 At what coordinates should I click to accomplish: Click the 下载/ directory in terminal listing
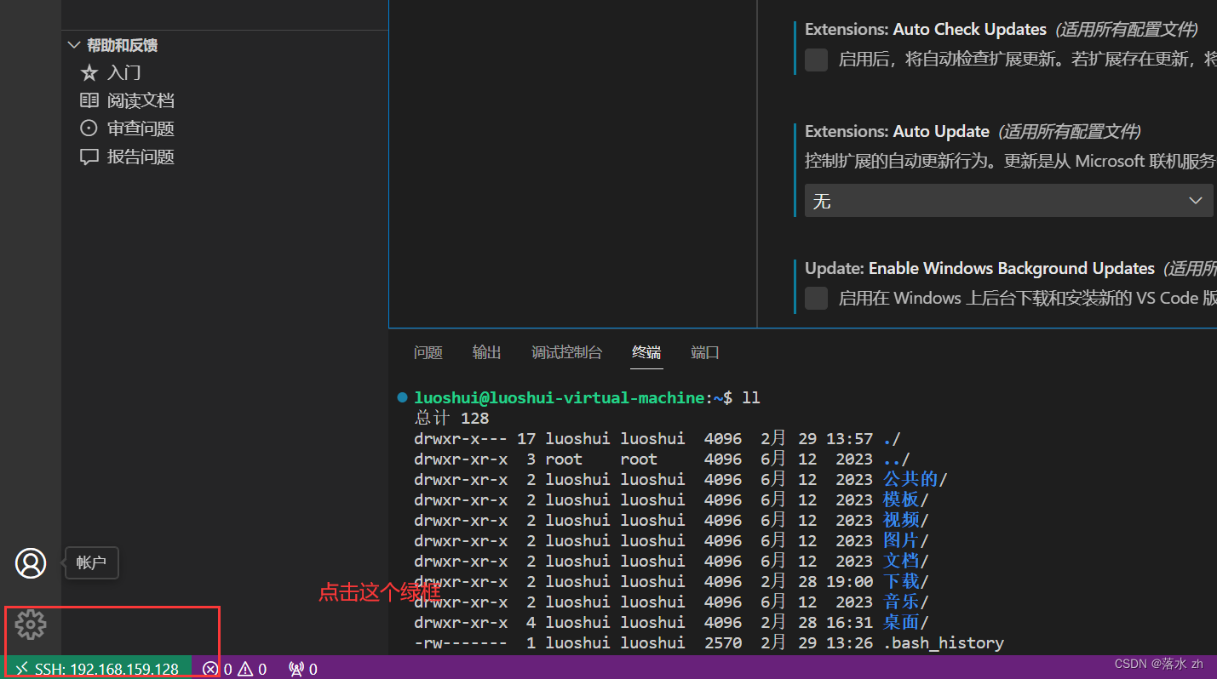click(x=906, y=581)
